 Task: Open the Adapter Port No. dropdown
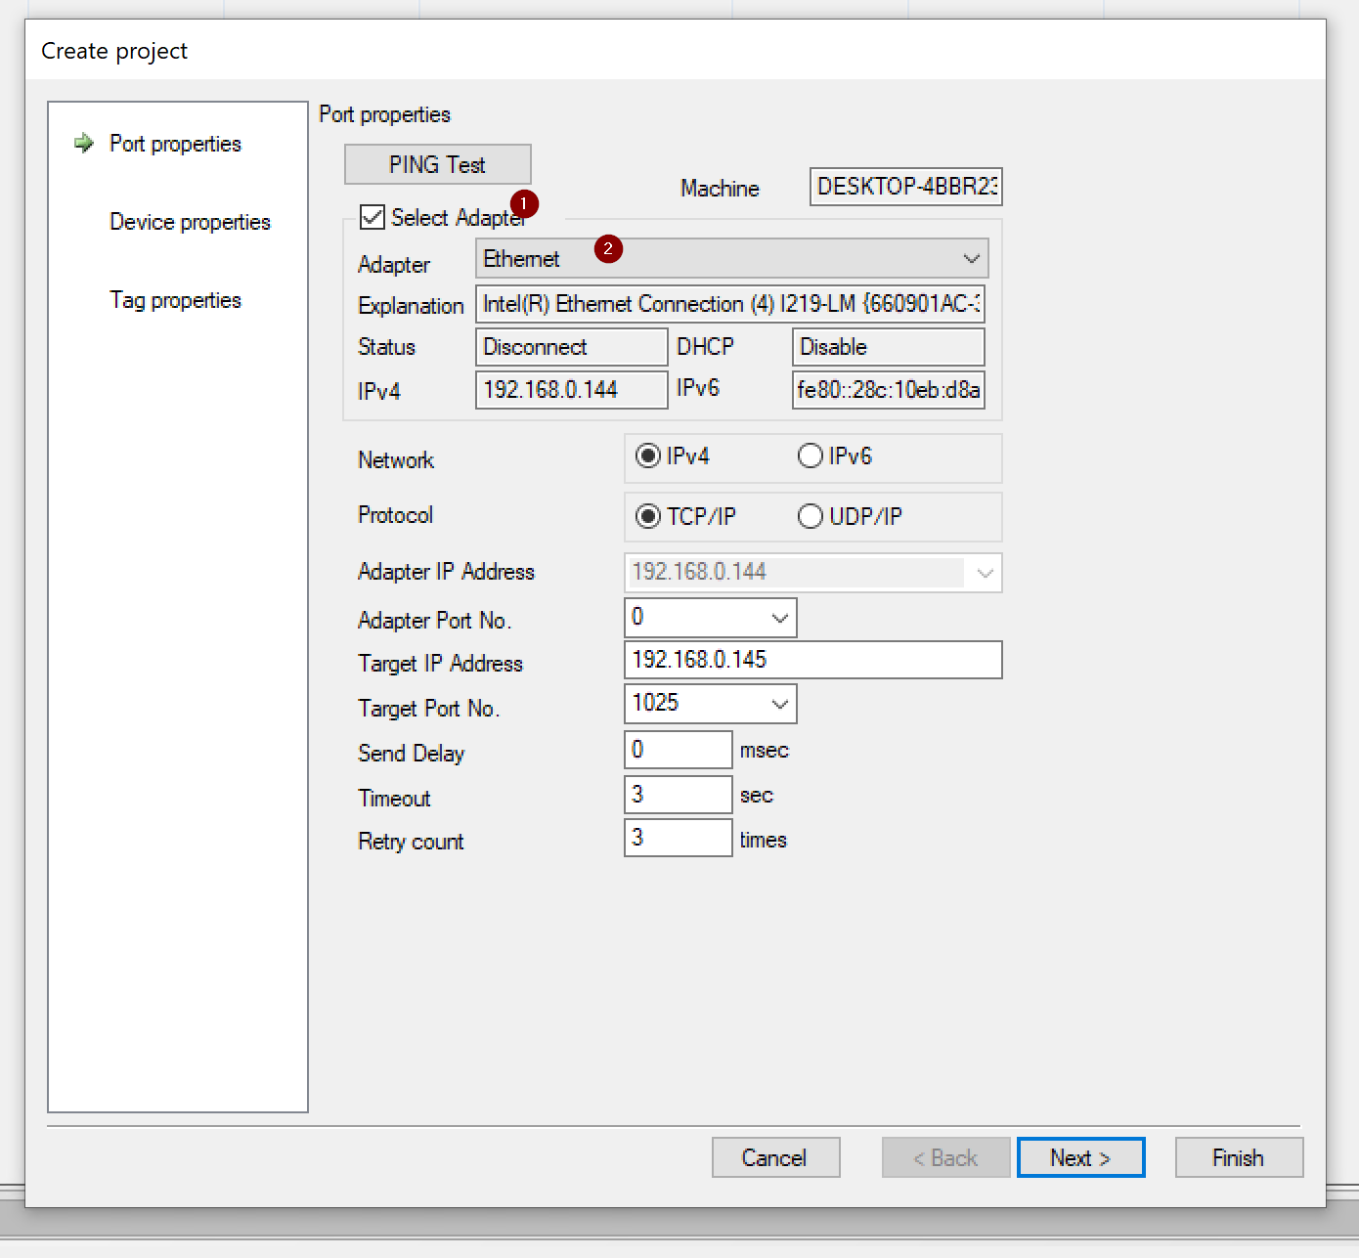(779, 618)
